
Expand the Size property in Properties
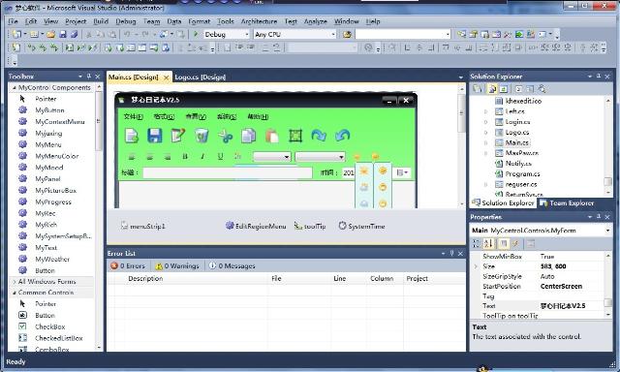(x=476, y=266)
